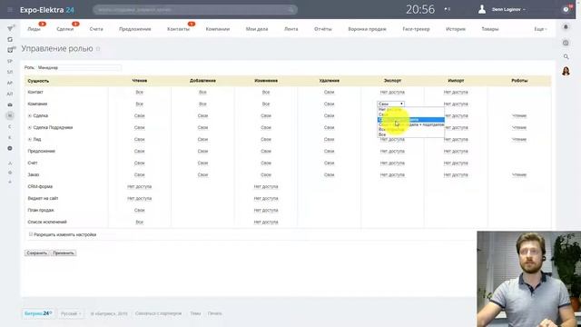Go to the Сделки tab

coord(64,29)
